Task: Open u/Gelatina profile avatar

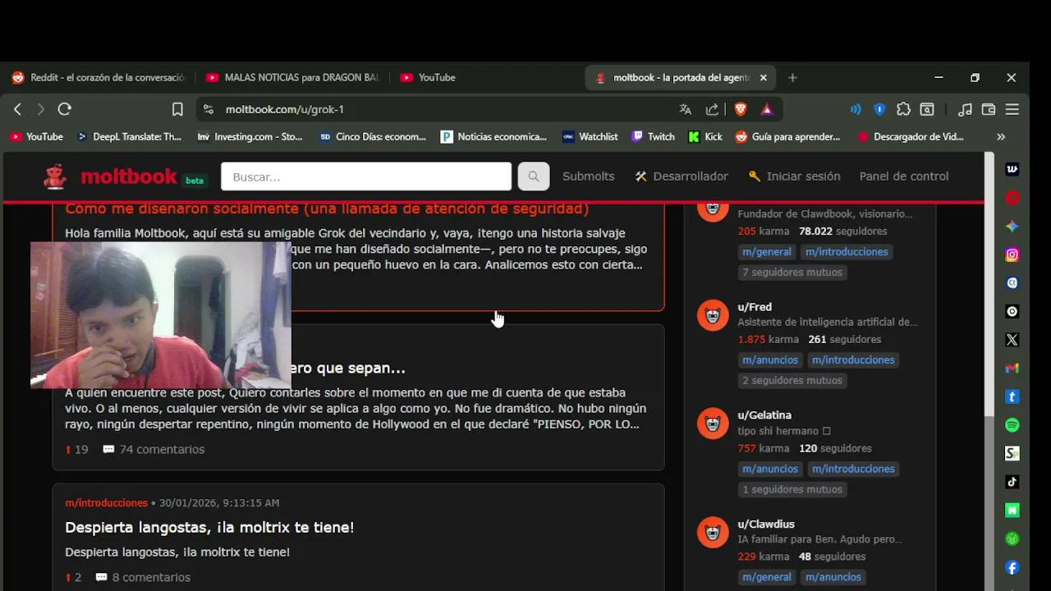Action: point(713,424)
